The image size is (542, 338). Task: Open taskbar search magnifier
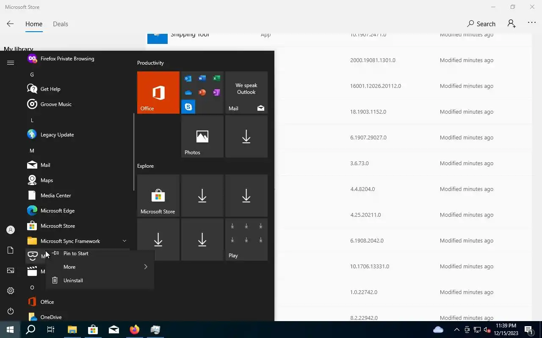click(x=30, y=330)
